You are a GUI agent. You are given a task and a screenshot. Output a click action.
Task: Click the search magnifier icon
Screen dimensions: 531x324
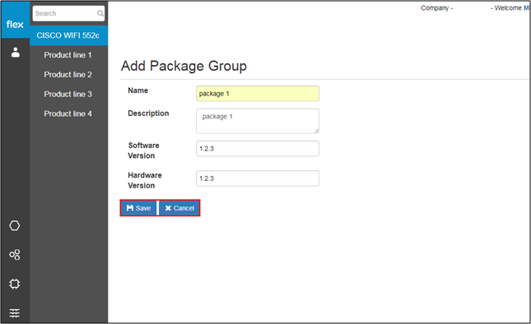[x=100, y=13]
